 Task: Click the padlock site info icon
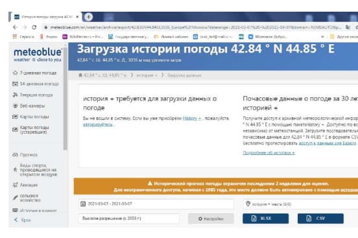point(45,27)
